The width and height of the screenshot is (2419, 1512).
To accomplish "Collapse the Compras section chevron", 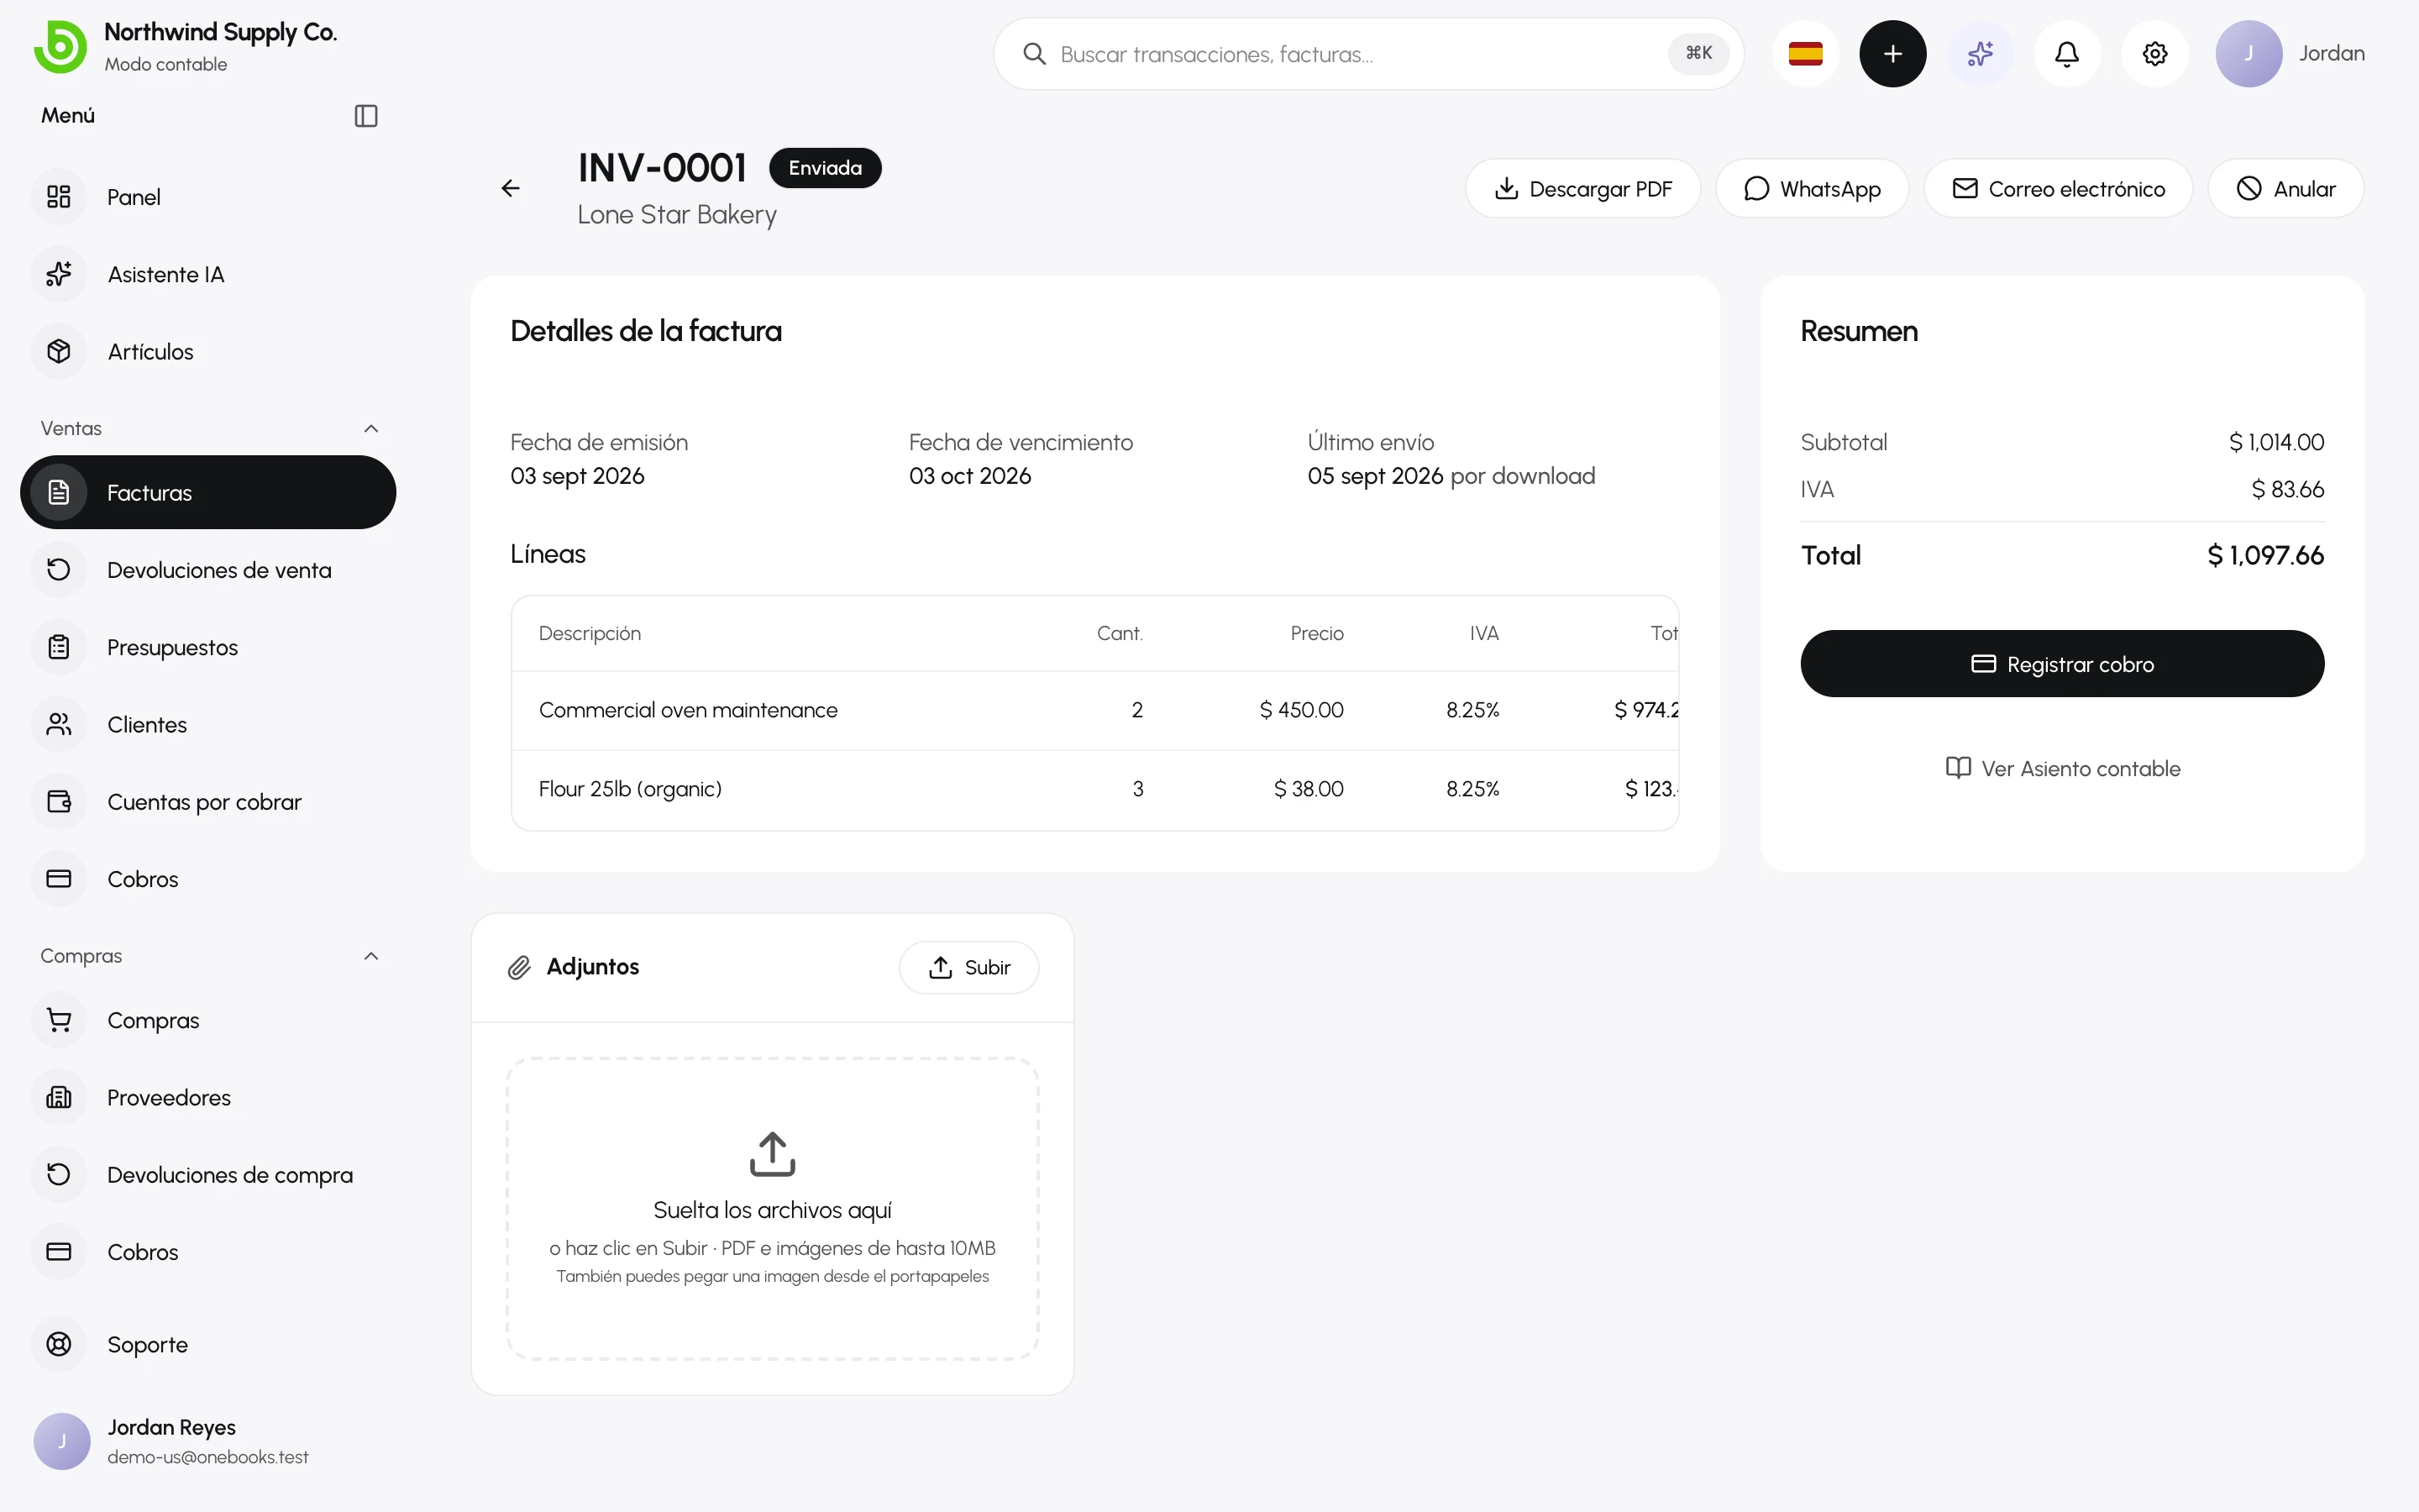I will pos(371,956).
